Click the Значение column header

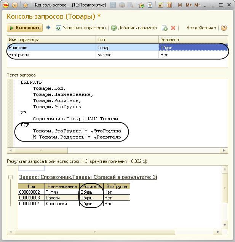(193, 40)
